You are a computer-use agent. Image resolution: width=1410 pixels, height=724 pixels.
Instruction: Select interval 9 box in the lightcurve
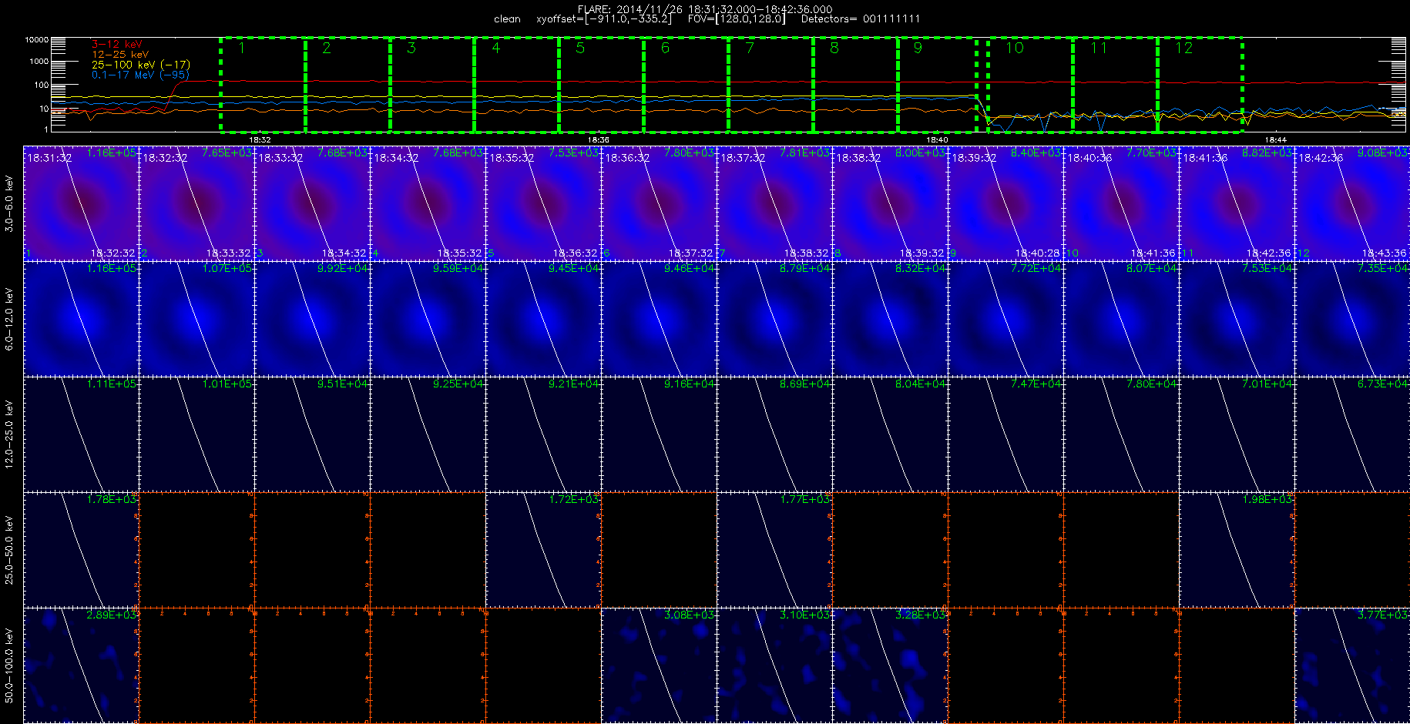click(938, 85)
